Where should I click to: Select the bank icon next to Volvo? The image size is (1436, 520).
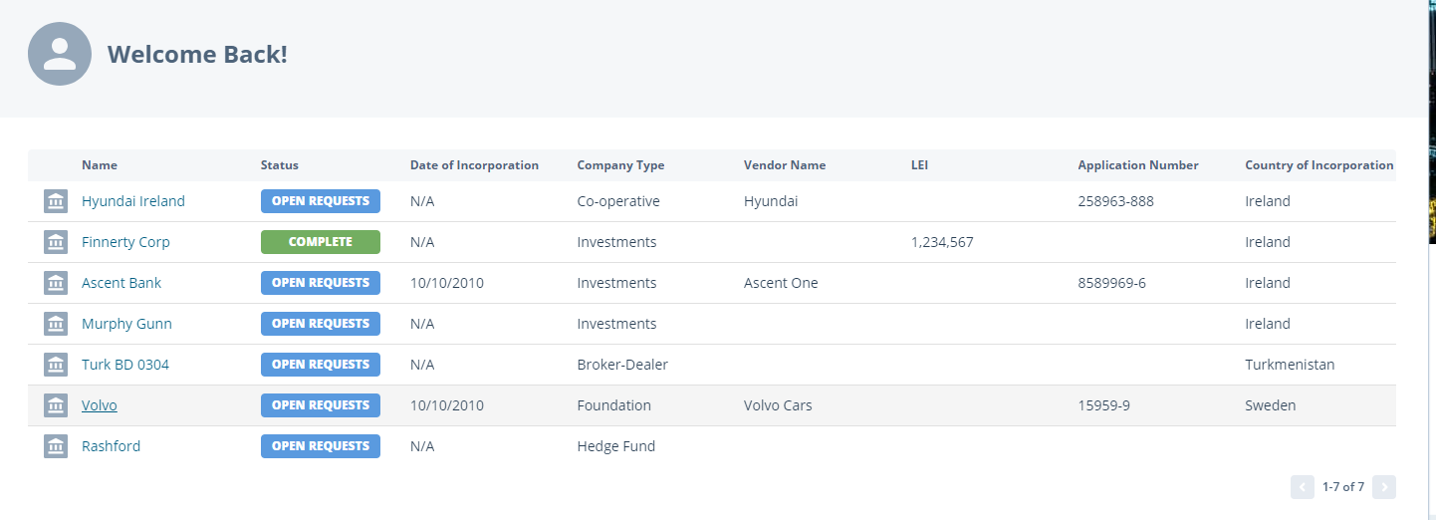[x=56, y=405]
